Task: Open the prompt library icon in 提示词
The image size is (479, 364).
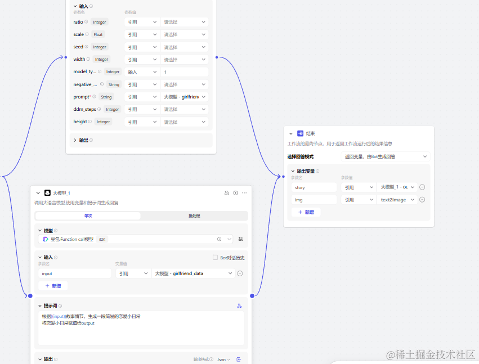Action: [x=239, y=305]
